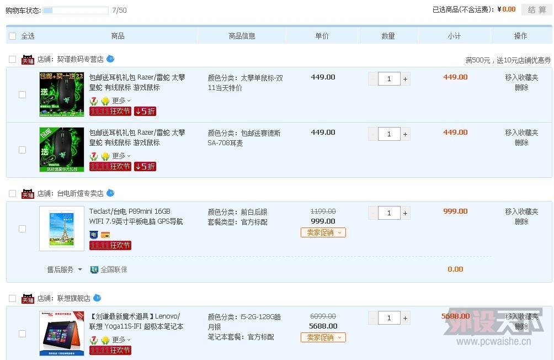Move Teclast tablet to 收藏夹
Screen dimensions: 554x360
(x=521, y=211)
